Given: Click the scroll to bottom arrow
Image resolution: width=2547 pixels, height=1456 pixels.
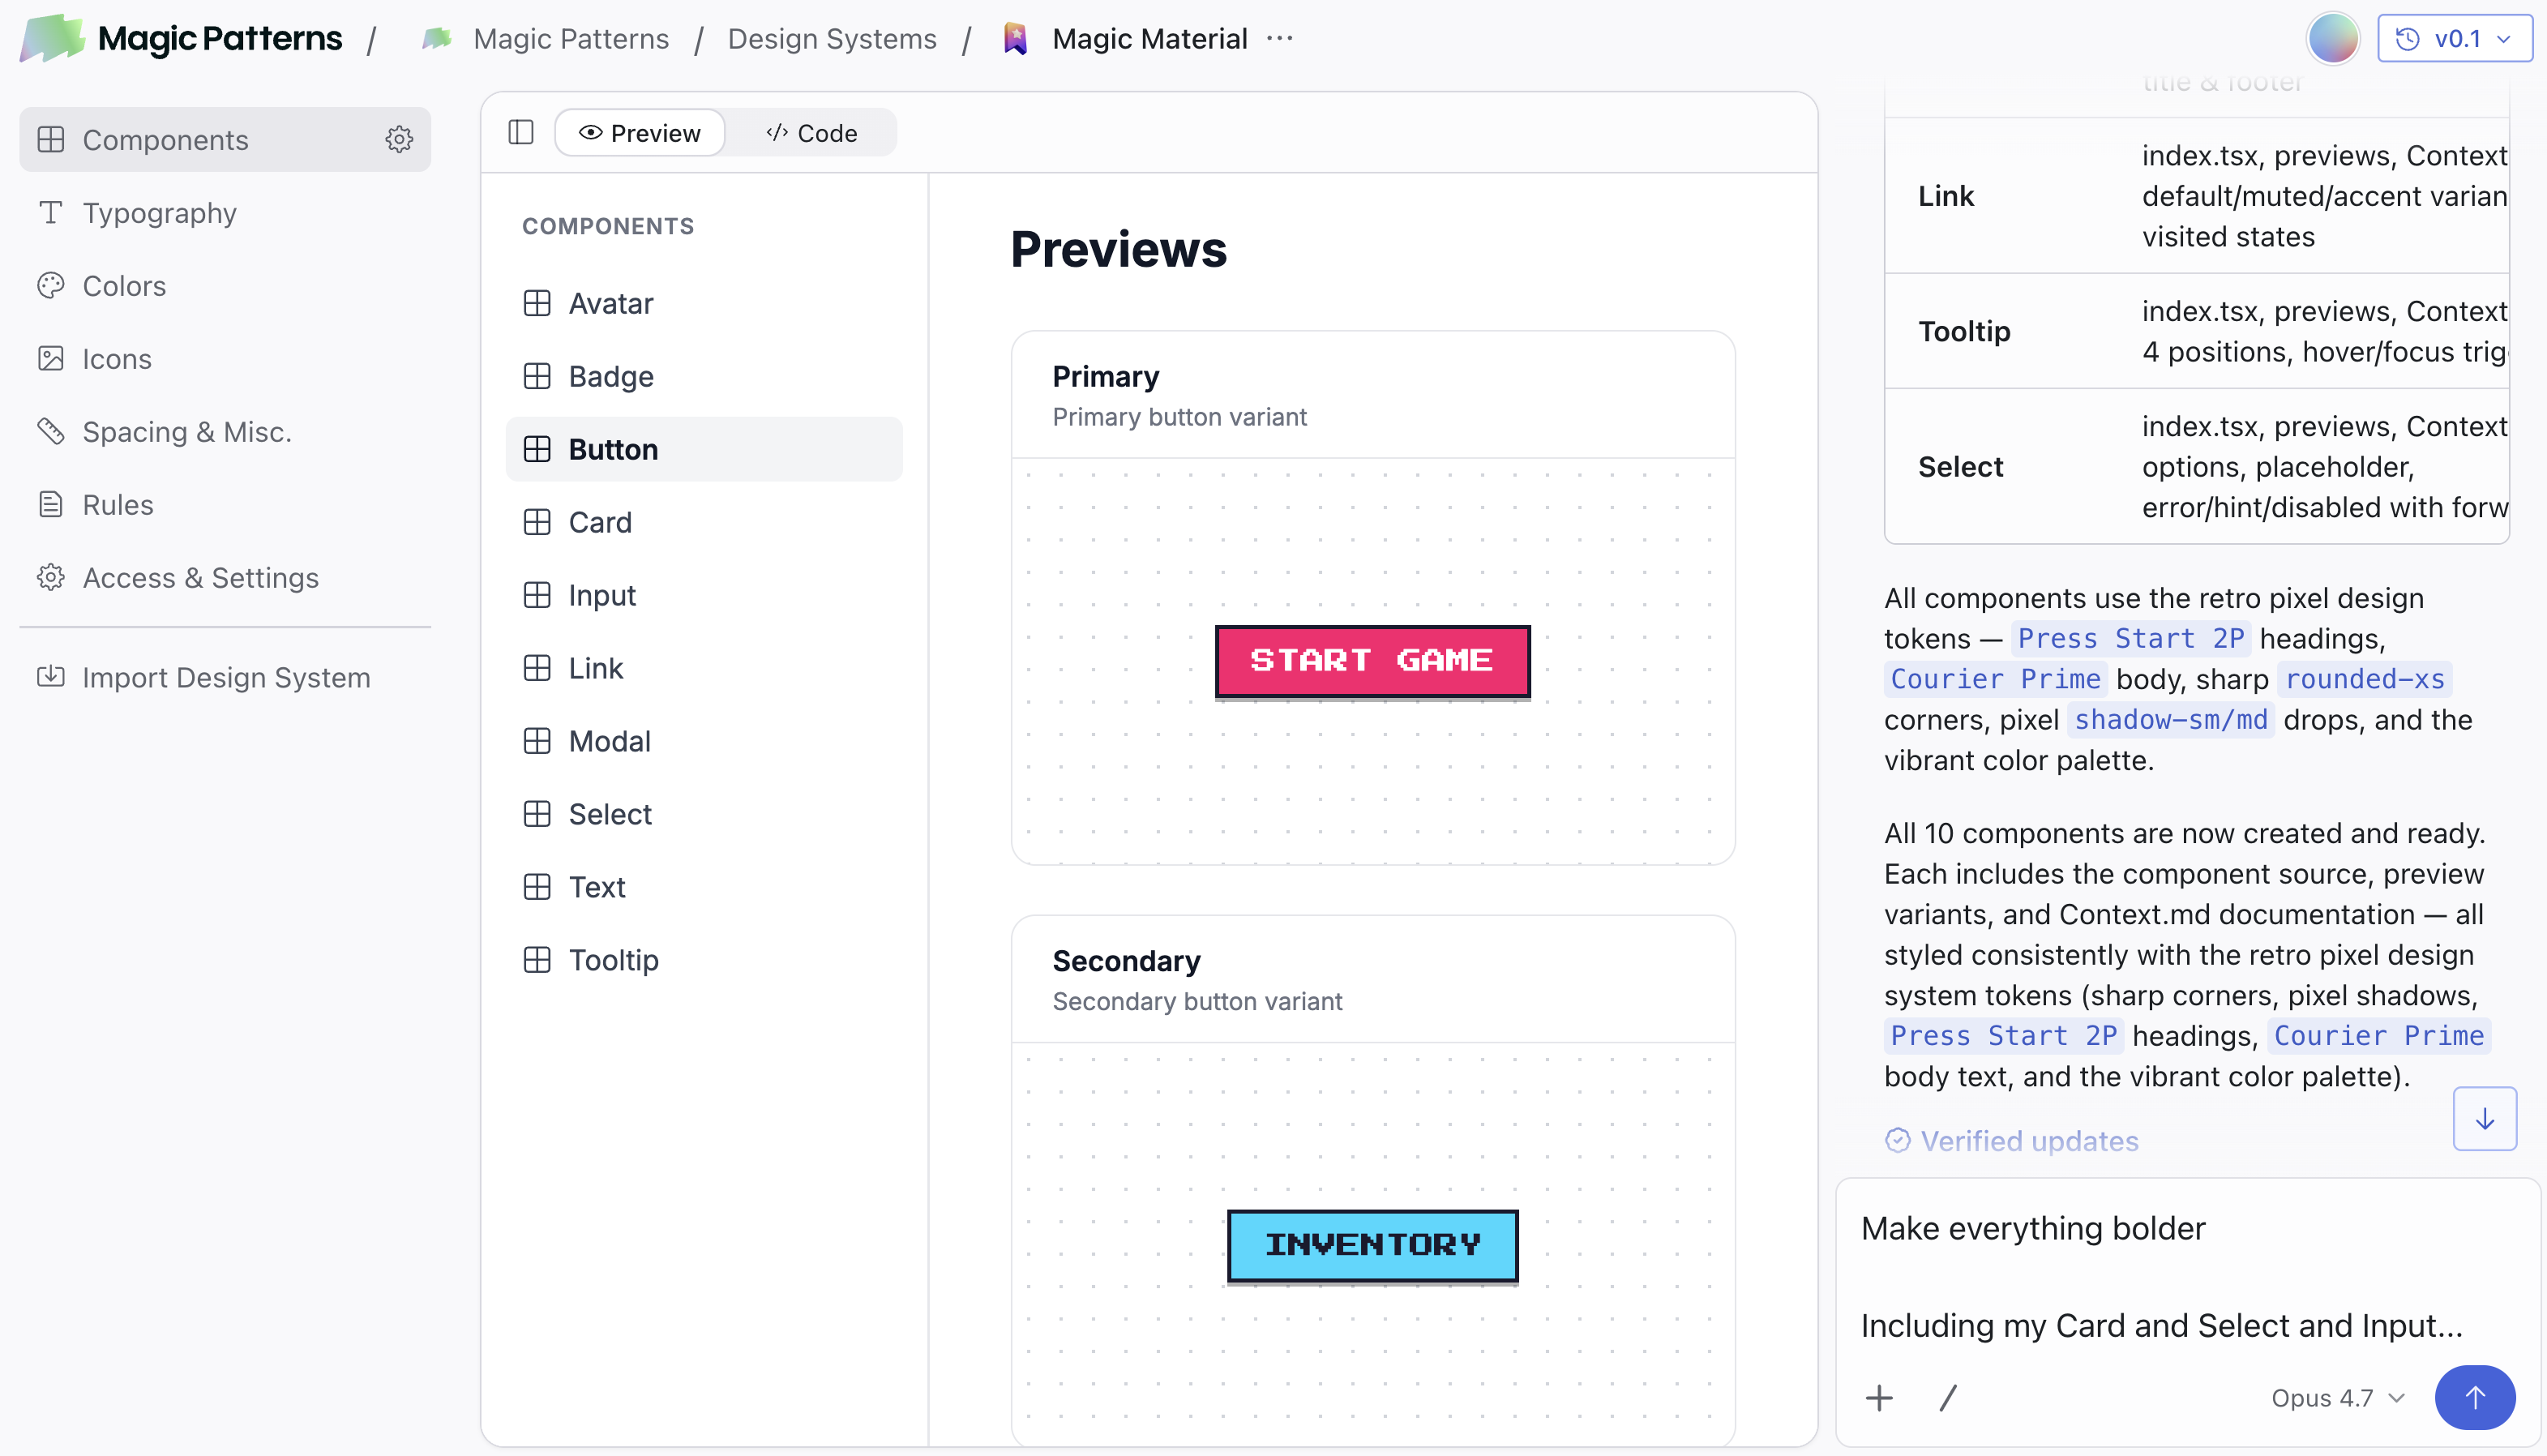Looking at the screenshot, I should point(2484,1119).
